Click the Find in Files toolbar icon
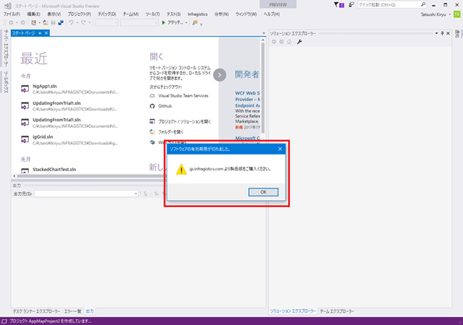The height and width of the screenshot is (325, 463). (195, 22)
